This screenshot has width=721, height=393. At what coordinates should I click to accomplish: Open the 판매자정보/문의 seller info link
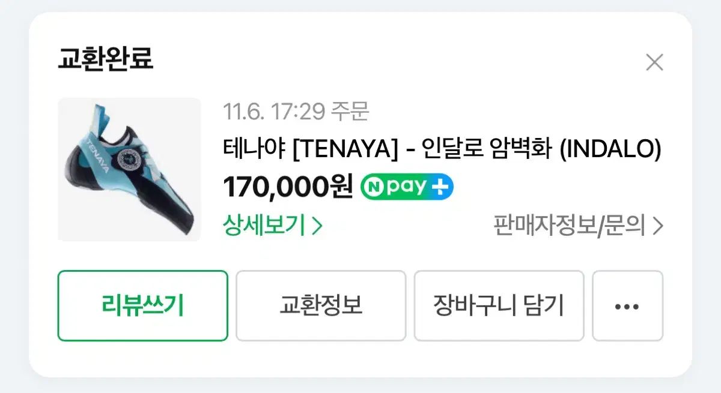pos(570,226)
